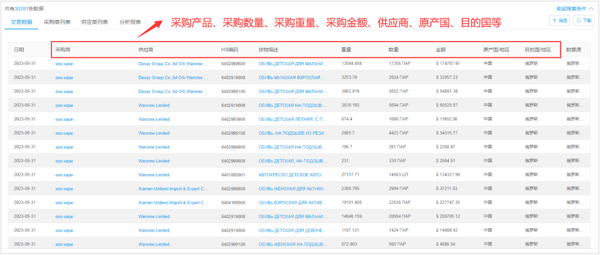The width and height of the screenshot is (600, 255).
Task: Collapse search conditions via 收起搜索条件 chevron
Action: (591, 8)
